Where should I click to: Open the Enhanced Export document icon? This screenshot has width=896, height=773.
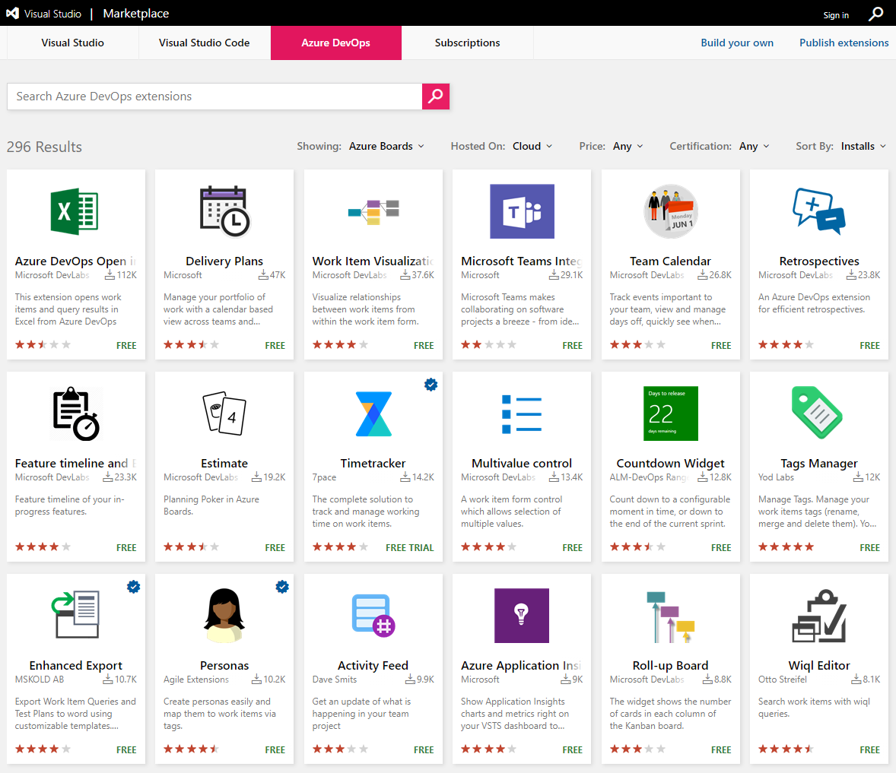click(75, 614)
